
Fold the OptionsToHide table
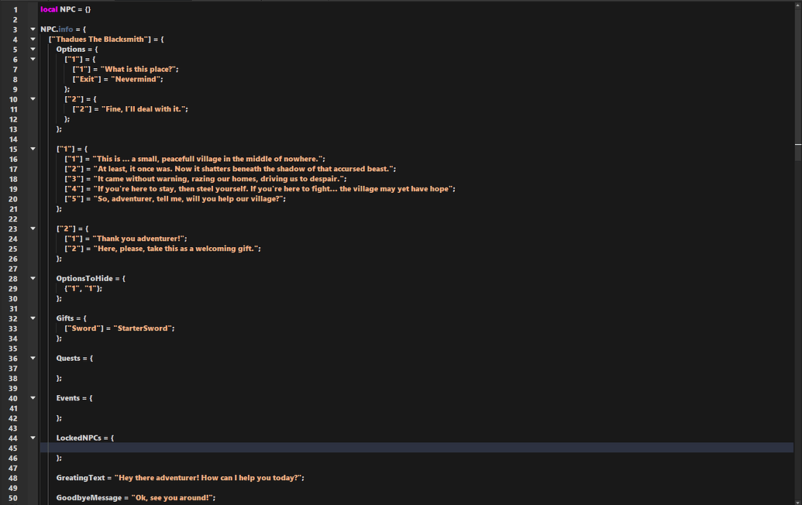tap(33, 278)
